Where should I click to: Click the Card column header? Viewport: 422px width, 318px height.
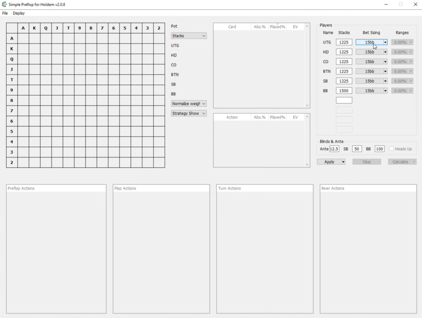[232, 27]
